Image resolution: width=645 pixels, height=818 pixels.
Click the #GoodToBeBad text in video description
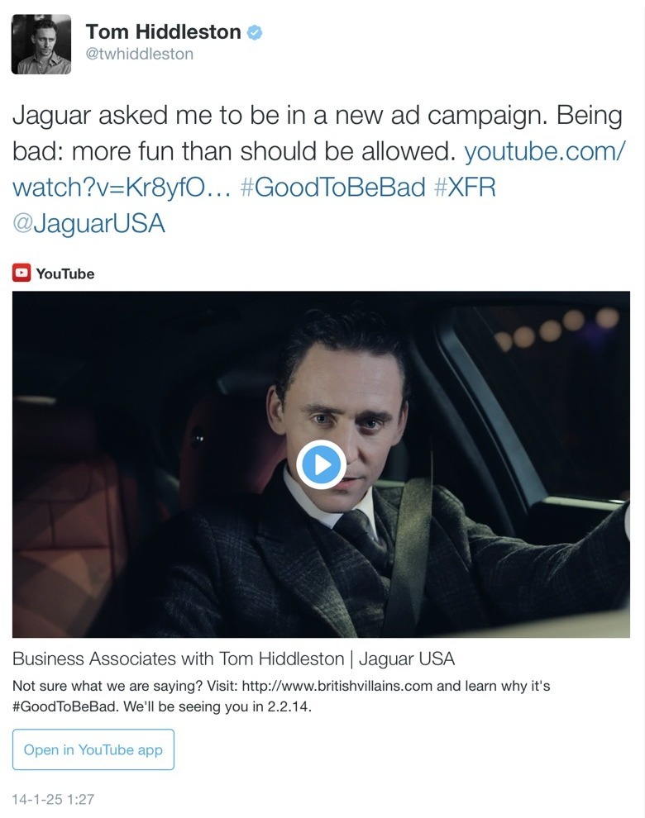(x=66, y=706)
